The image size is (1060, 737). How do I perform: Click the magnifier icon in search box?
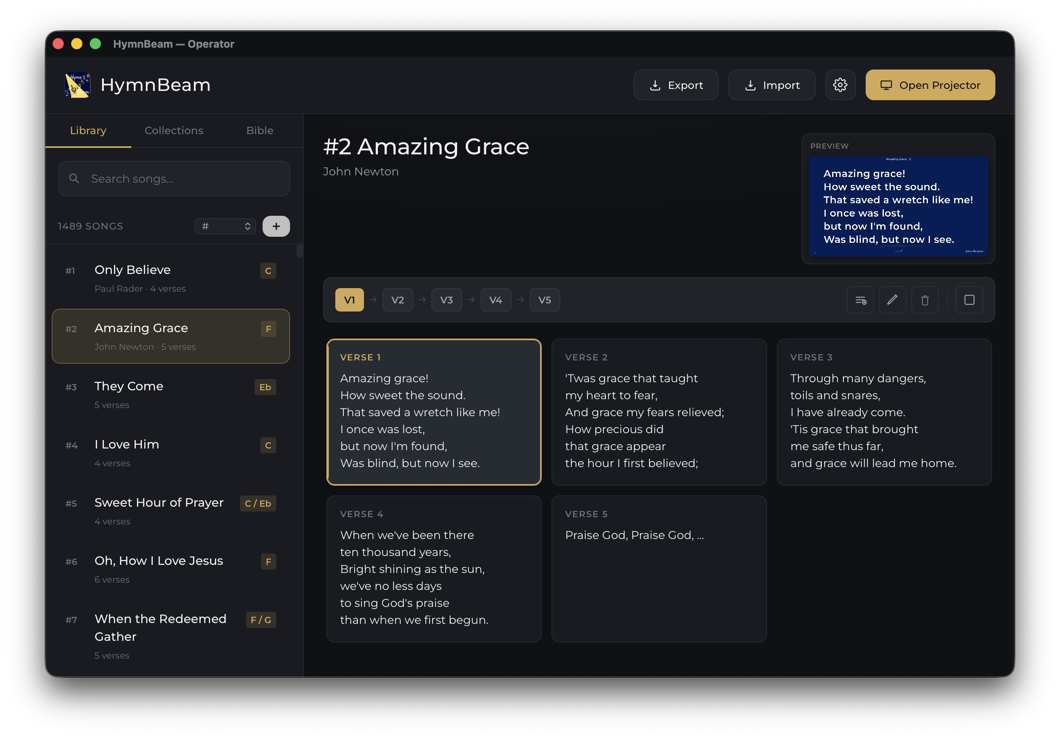click(x=74, y=178)
